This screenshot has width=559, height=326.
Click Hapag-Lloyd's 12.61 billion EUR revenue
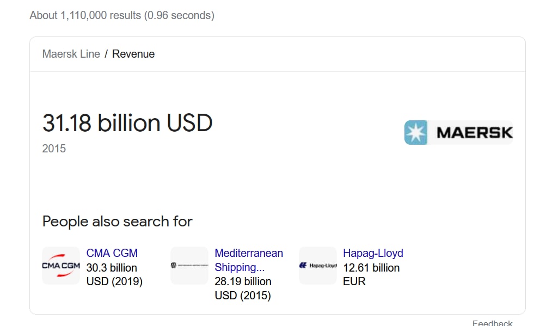pyautogui.click(x=371, y=275)
